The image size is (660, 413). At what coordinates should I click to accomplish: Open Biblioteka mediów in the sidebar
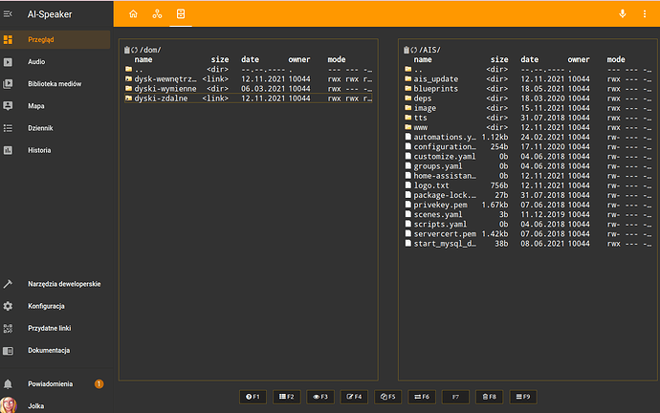click(55, 83)
